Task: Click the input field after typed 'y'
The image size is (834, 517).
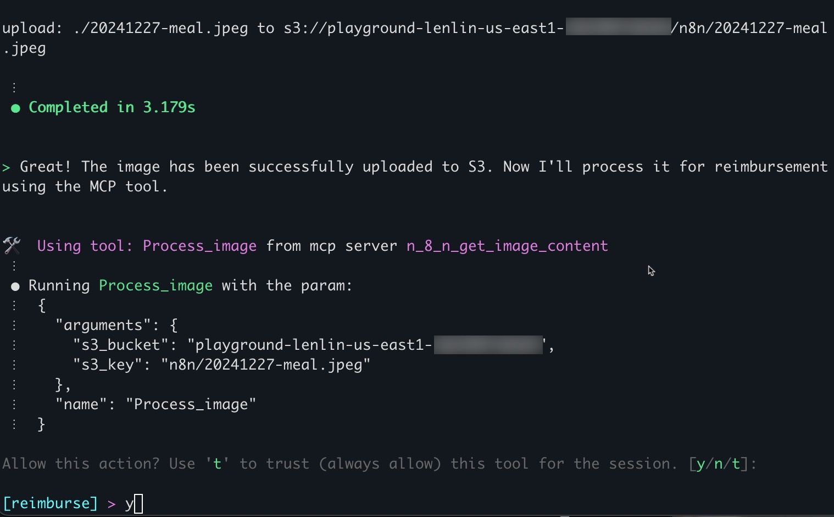Action: (x=138, y=504)
